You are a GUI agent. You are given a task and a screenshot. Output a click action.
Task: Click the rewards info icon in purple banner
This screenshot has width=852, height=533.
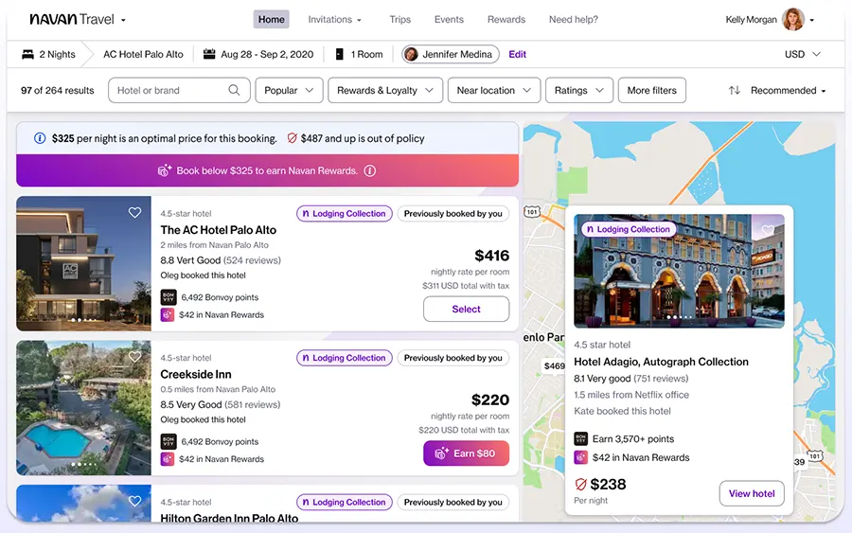(x=370, y=171)
